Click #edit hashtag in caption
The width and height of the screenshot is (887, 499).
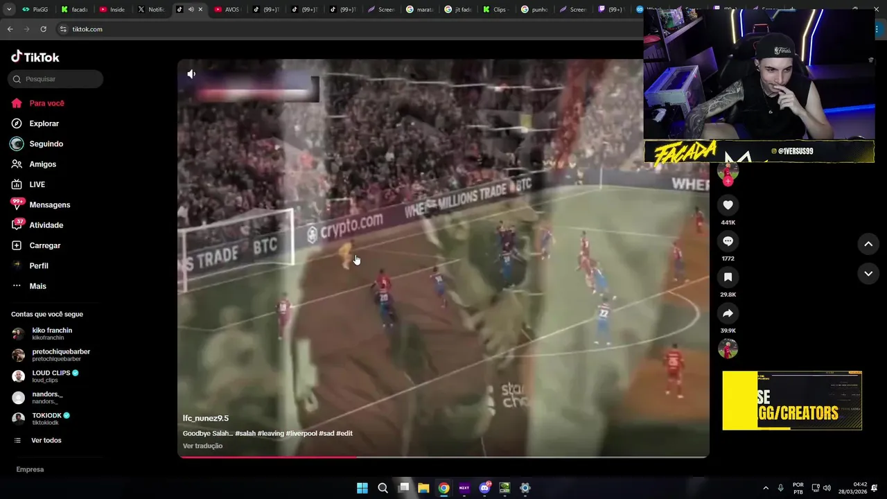point(344,433)
